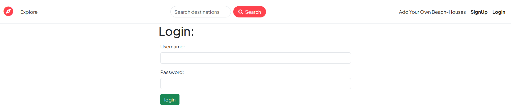Click the Username: label
The width and height of the screenshot is (511, 111).
pyautogui.click(x=172, y=47)
